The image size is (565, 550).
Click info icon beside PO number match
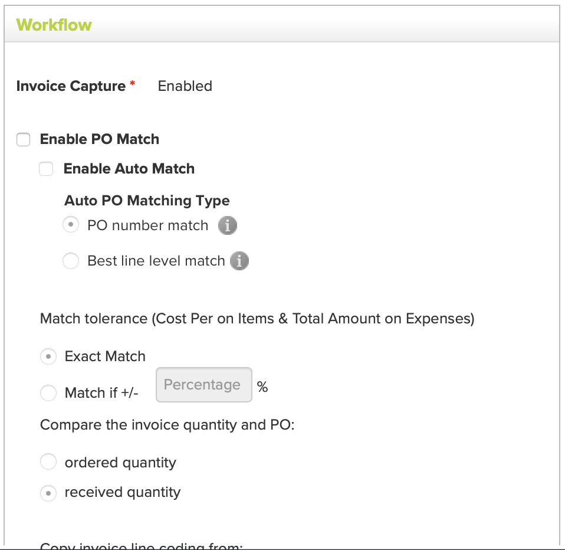coord(228,226)
